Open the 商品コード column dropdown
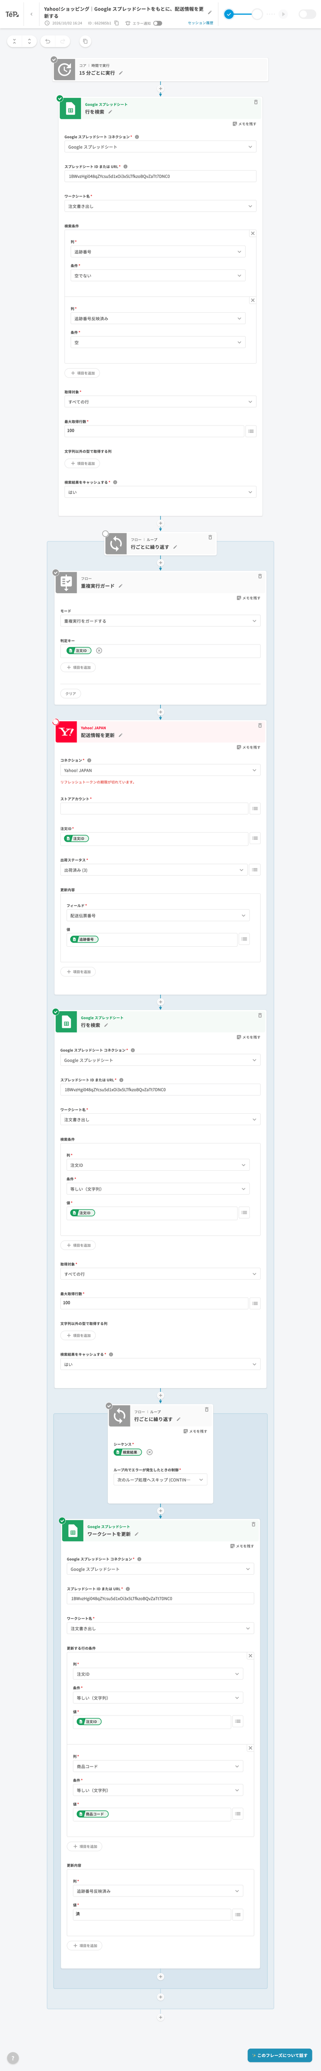 [158, 1766]
